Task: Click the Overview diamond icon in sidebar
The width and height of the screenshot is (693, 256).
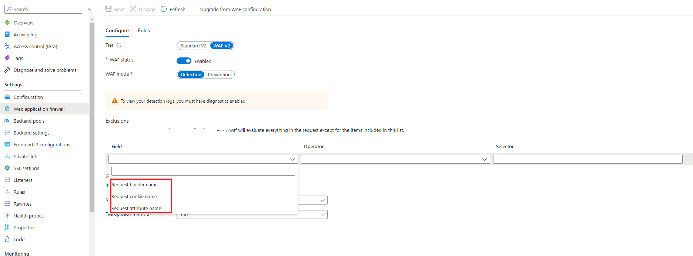Action: coord(7,23)
